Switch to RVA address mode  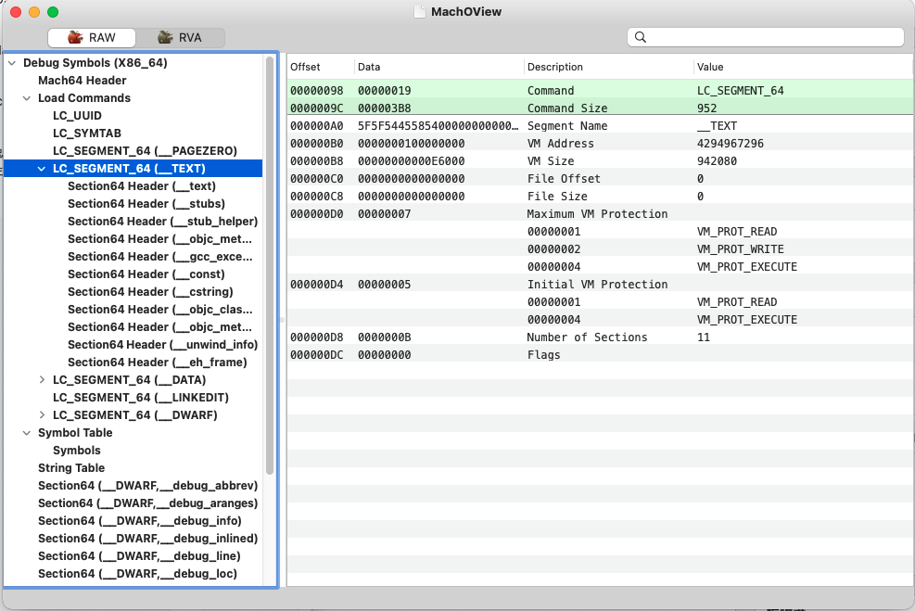tap(180, 38)
